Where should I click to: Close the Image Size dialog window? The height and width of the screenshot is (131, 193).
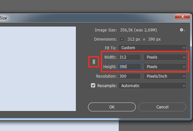coord(182,16)
